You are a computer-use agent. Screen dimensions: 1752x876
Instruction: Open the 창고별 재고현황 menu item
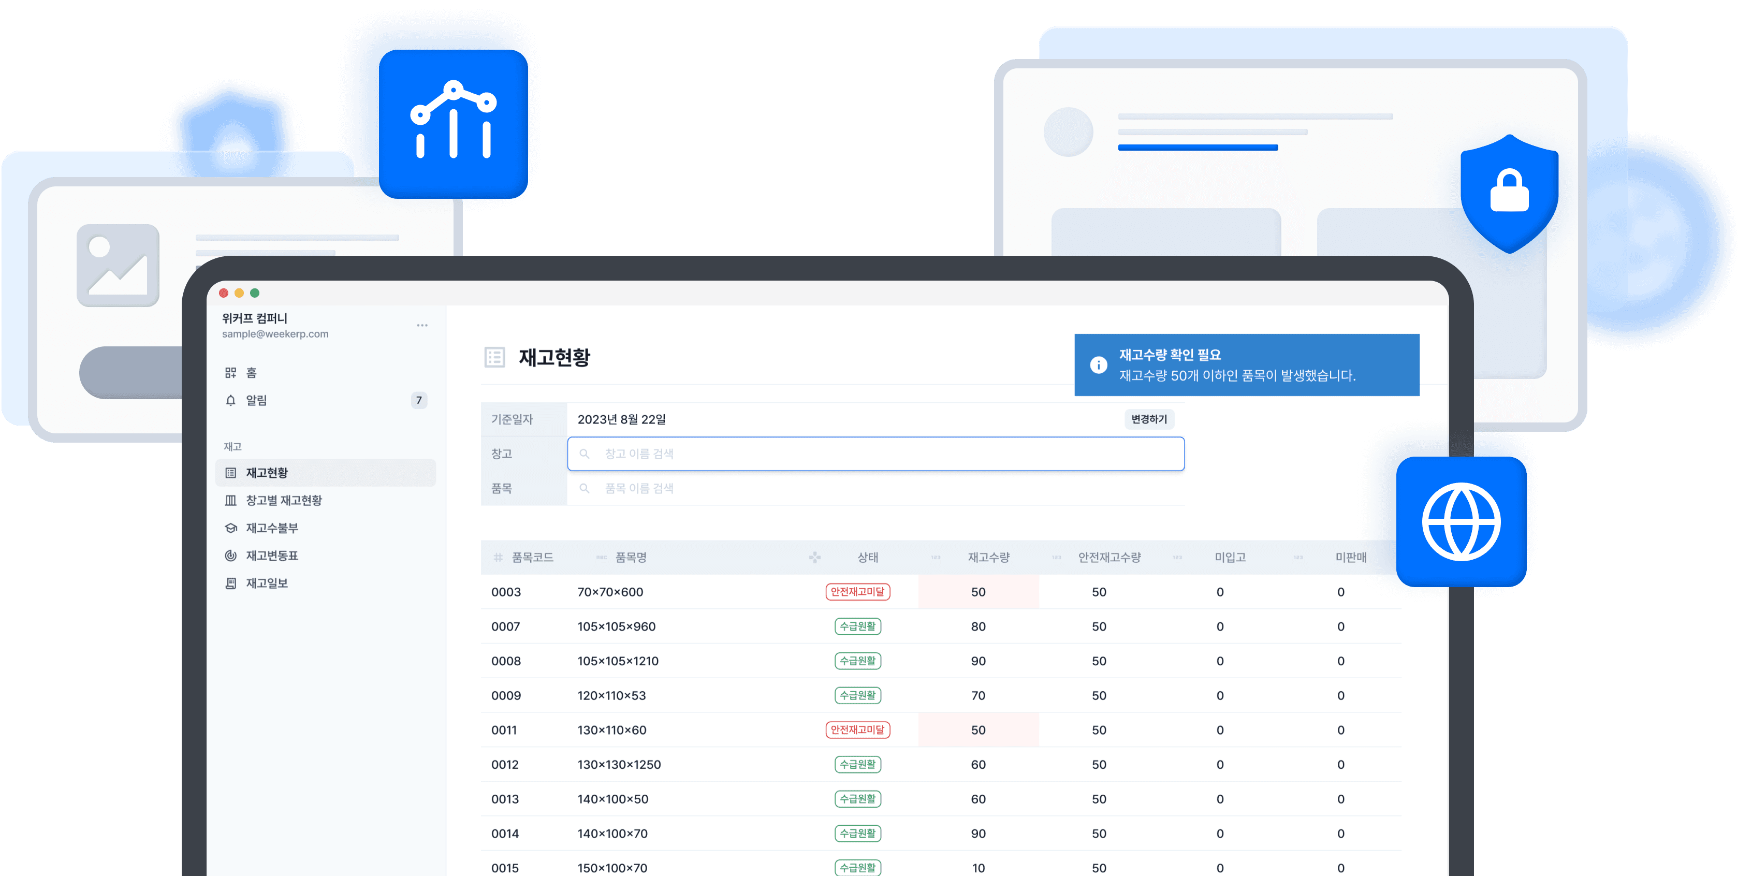284,501
